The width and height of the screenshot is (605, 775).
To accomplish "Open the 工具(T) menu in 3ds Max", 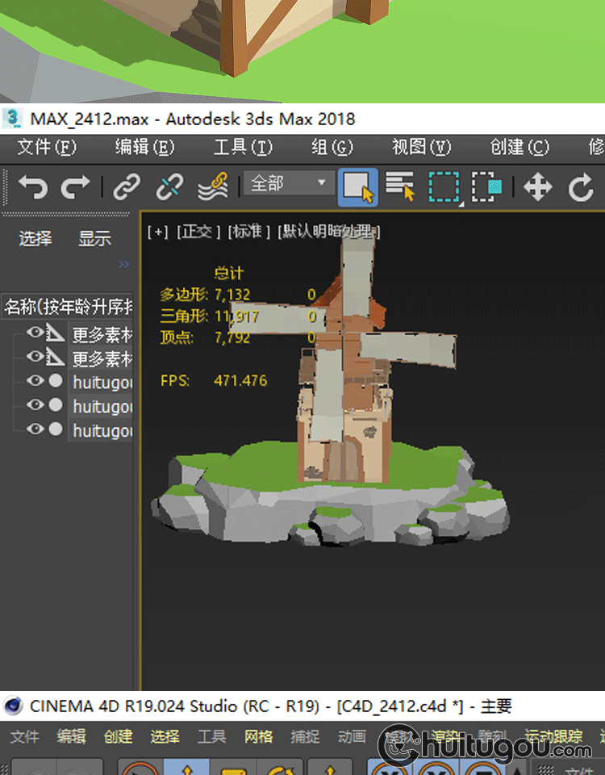I will [x=243, y=147].
